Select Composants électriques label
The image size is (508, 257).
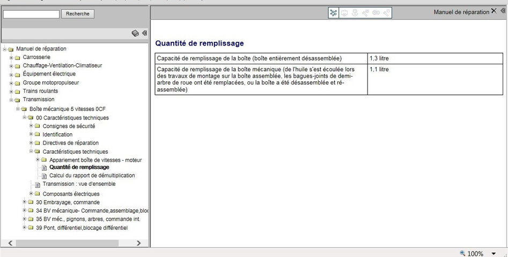71,194
